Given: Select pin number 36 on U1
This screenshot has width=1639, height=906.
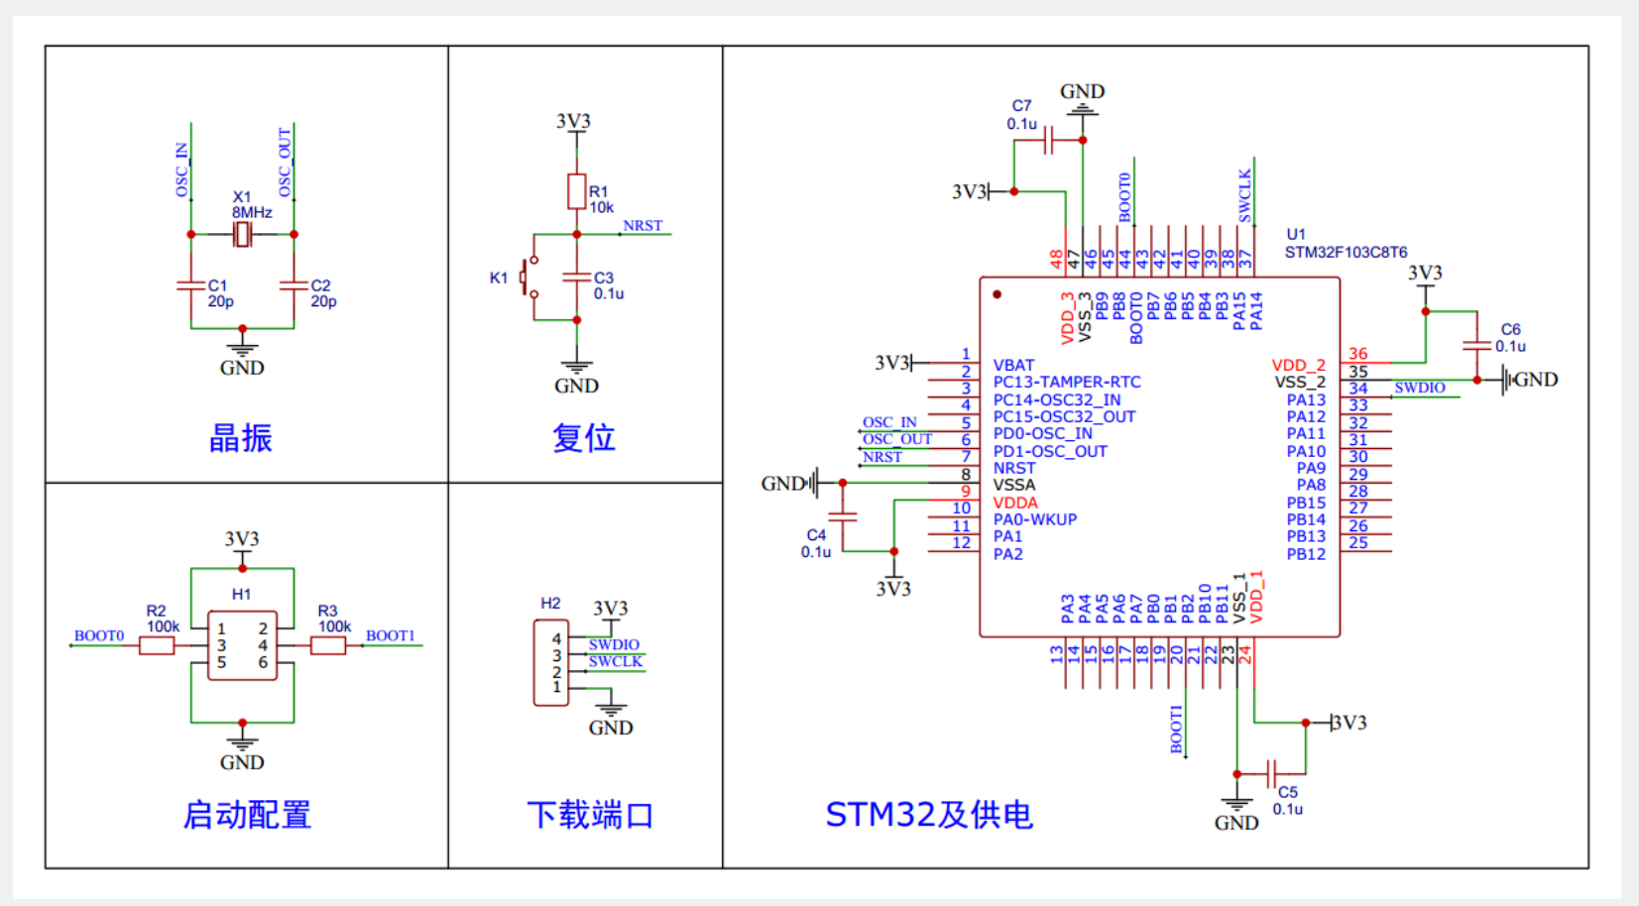Looking at the screenshot, I should (x=1358, y=354).
